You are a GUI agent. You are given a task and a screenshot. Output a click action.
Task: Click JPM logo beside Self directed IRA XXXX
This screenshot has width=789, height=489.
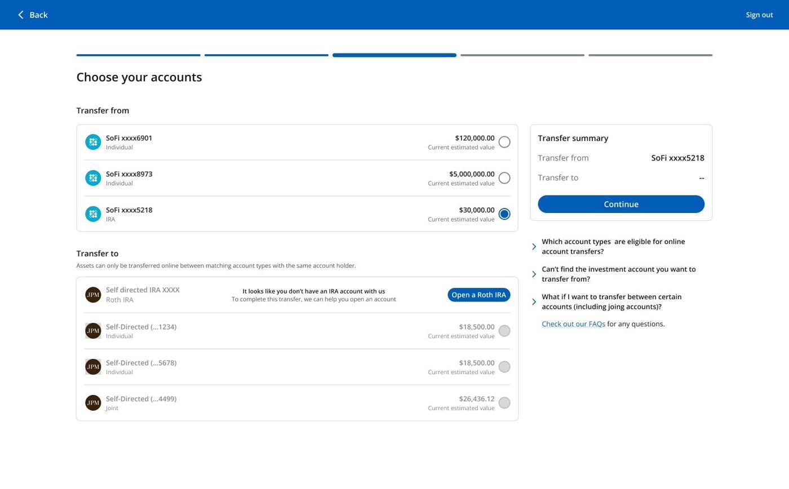(93, 295)
